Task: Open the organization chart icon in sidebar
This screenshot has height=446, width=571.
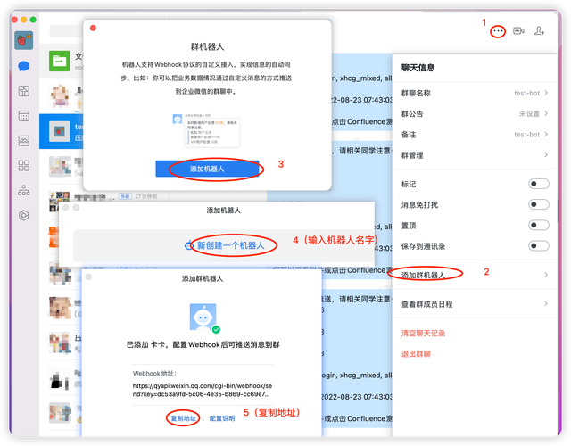Action: [24, 190]
